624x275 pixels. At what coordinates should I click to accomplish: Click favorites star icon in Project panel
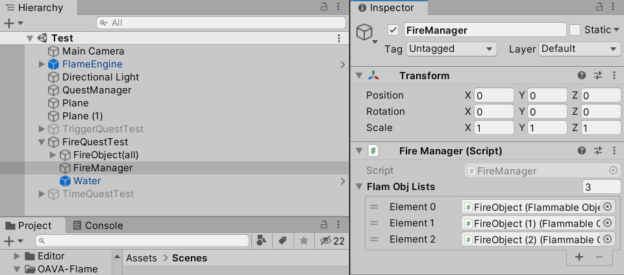point(303,241)
